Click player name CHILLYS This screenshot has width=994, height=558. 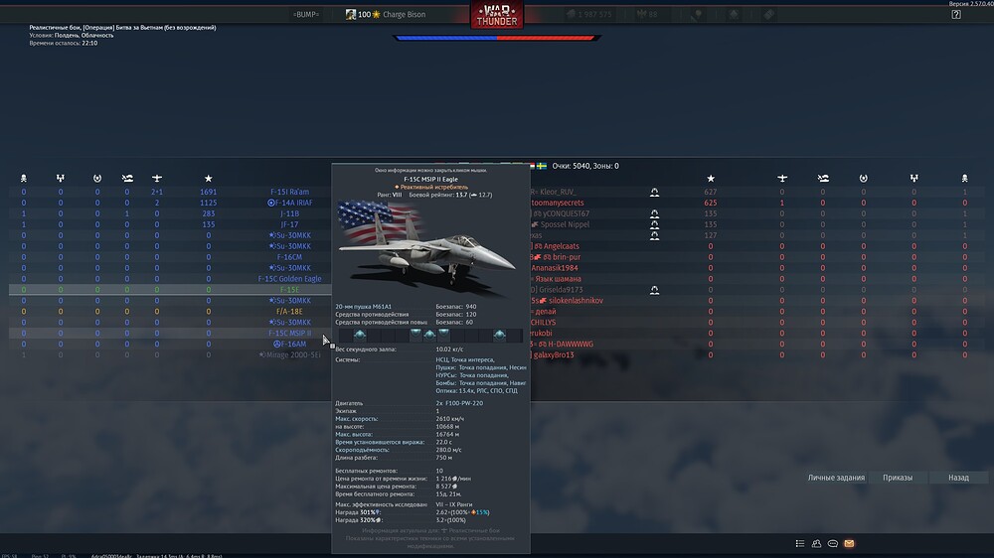point(544,323)
